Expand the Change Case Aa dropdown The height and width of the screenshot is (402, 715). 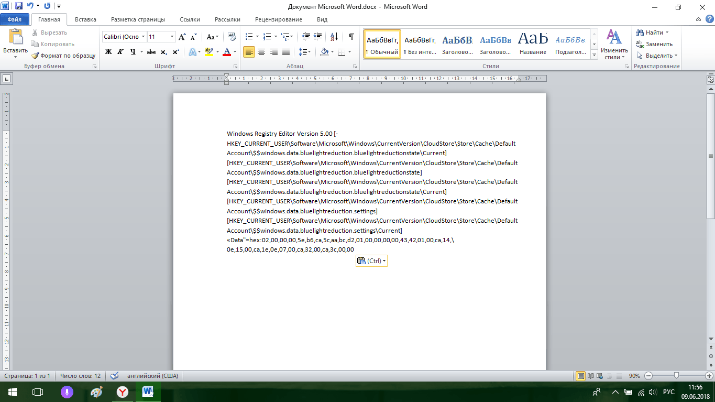pyautogui.click(x=213, y=37)
